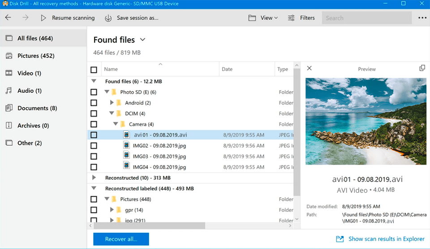Viewport: 430px width, 249px height.
Task: Close the Preview panel with X
Action: (x=310, y=68)
